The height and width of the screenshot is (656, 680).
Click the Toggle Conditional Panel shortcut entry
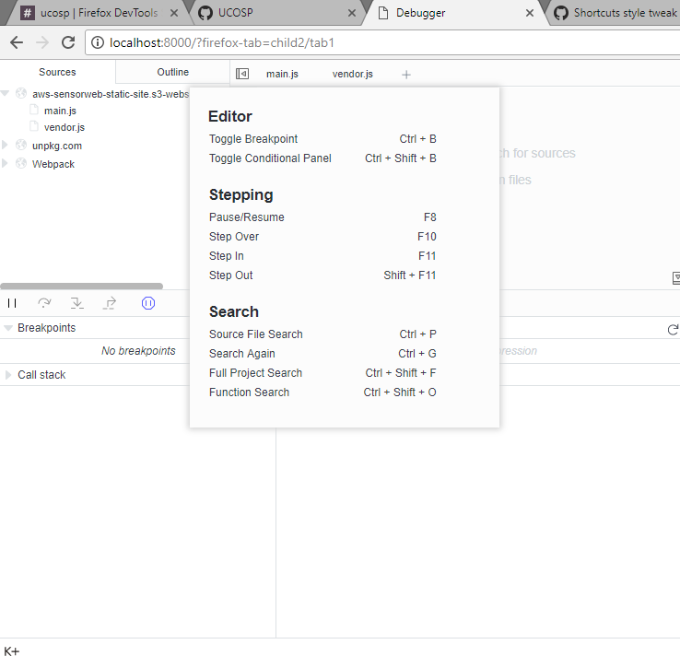pyautogui.click(x=322, y=158)
